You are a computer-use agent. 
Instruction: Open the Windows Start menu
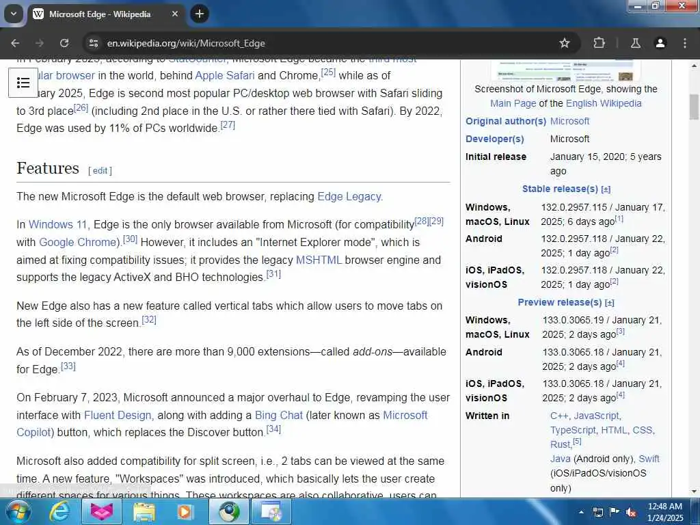18,511
